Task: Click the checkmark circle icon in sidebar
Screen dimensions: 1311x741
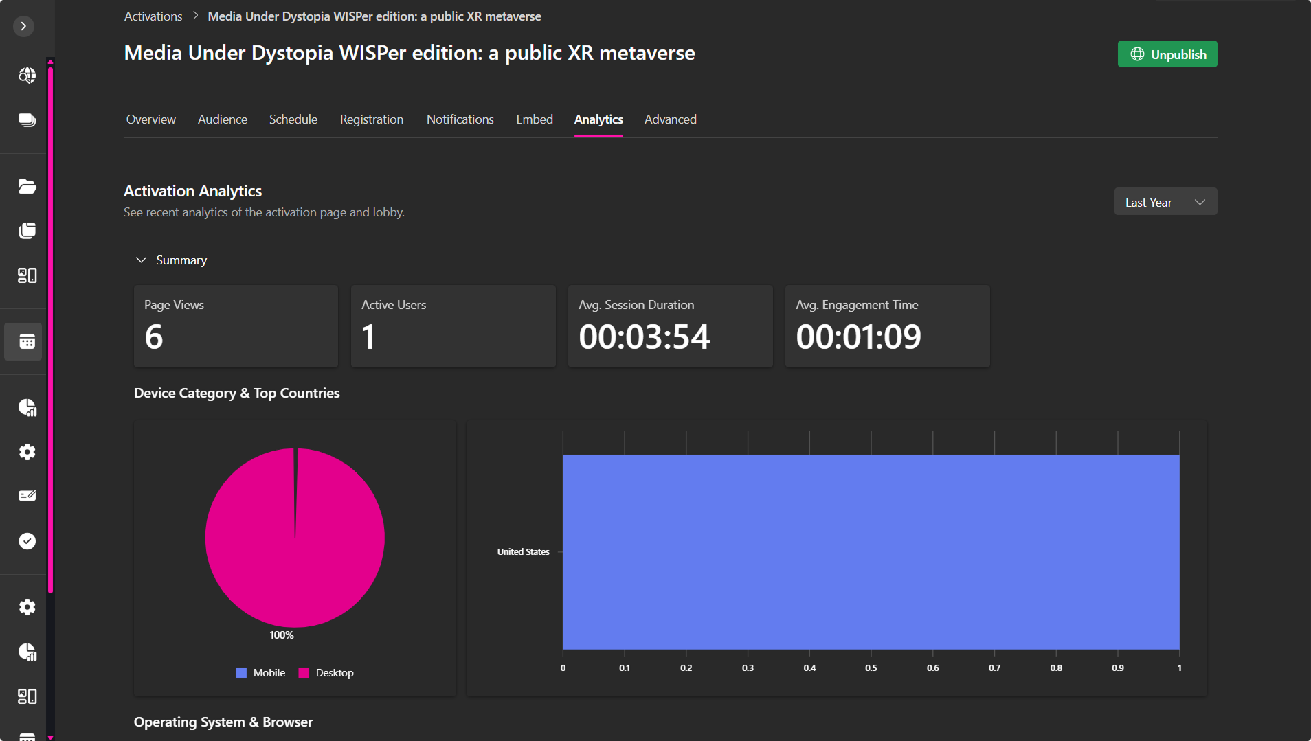Action: 27,541
